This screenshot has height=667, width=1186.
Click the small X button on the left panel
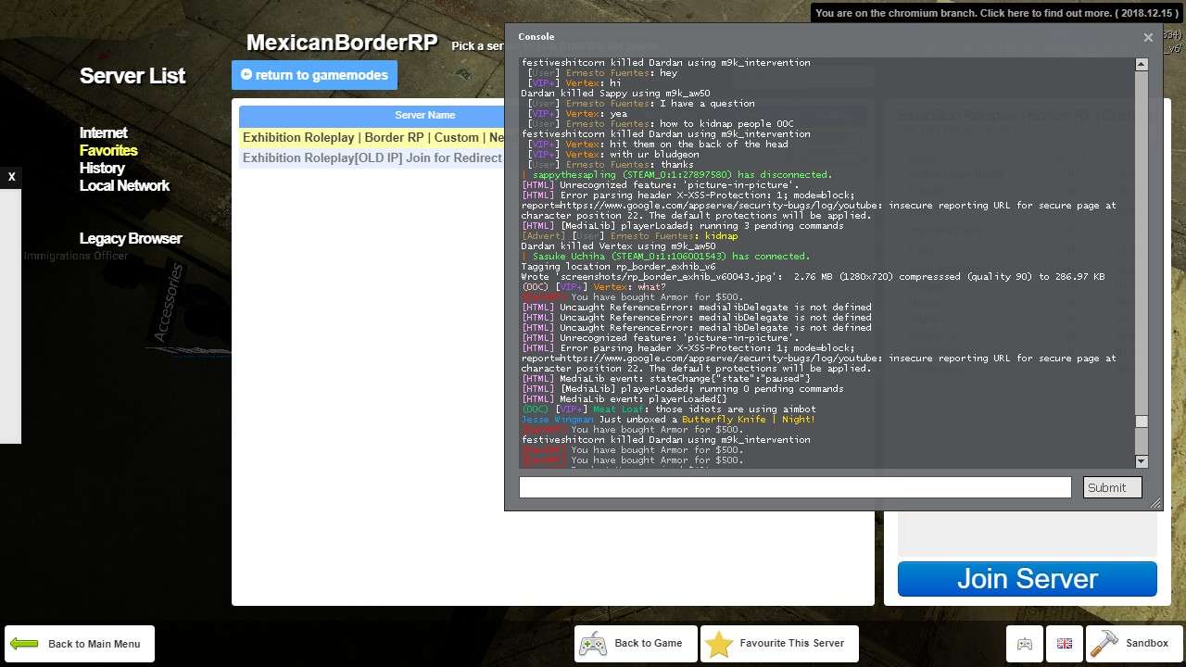point(11,176)
